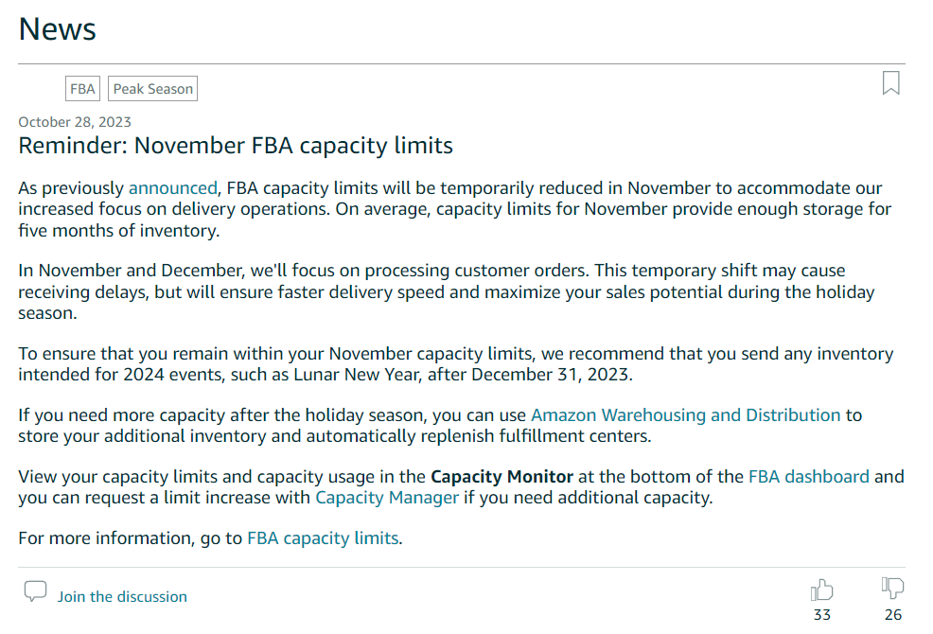
Task: Click the speech bubble comment icon
Action: coord(35,591)
